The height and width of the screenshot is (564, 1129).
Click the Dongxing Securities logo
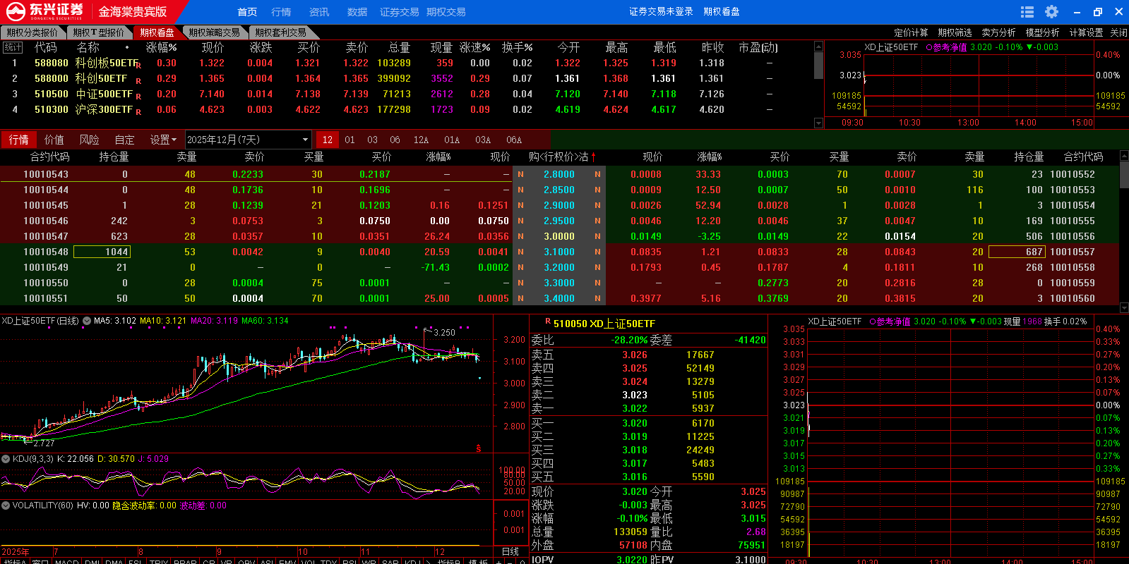[45, 11]
